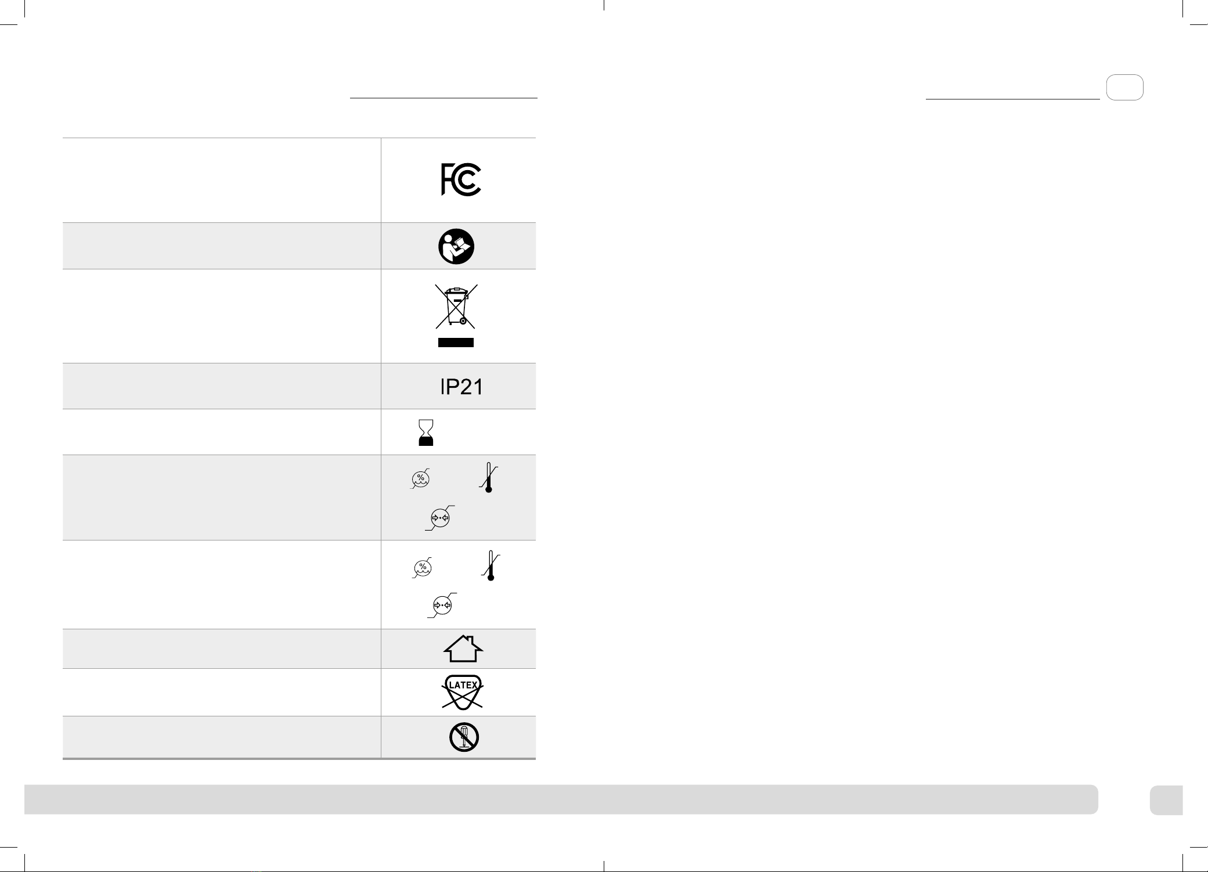Click the rounded box at the page's top right
Viewport: 1208px width, 872px height.
[x=1125, y=88]
